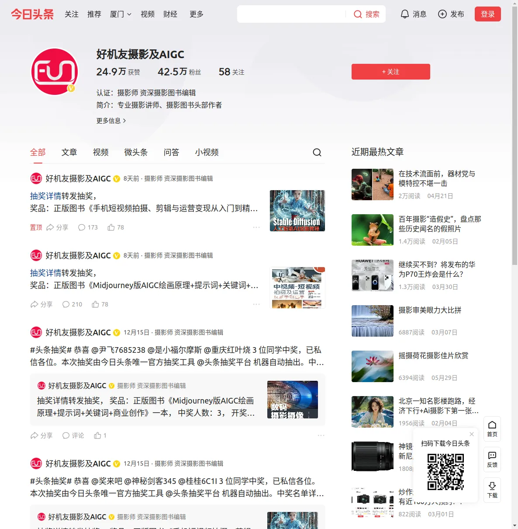Image resolution: width=518 pixels, height=529 pixels.
Task: Open article 百年摄影"造假史"
Action: pyautogui.click(x=440, y=224)
